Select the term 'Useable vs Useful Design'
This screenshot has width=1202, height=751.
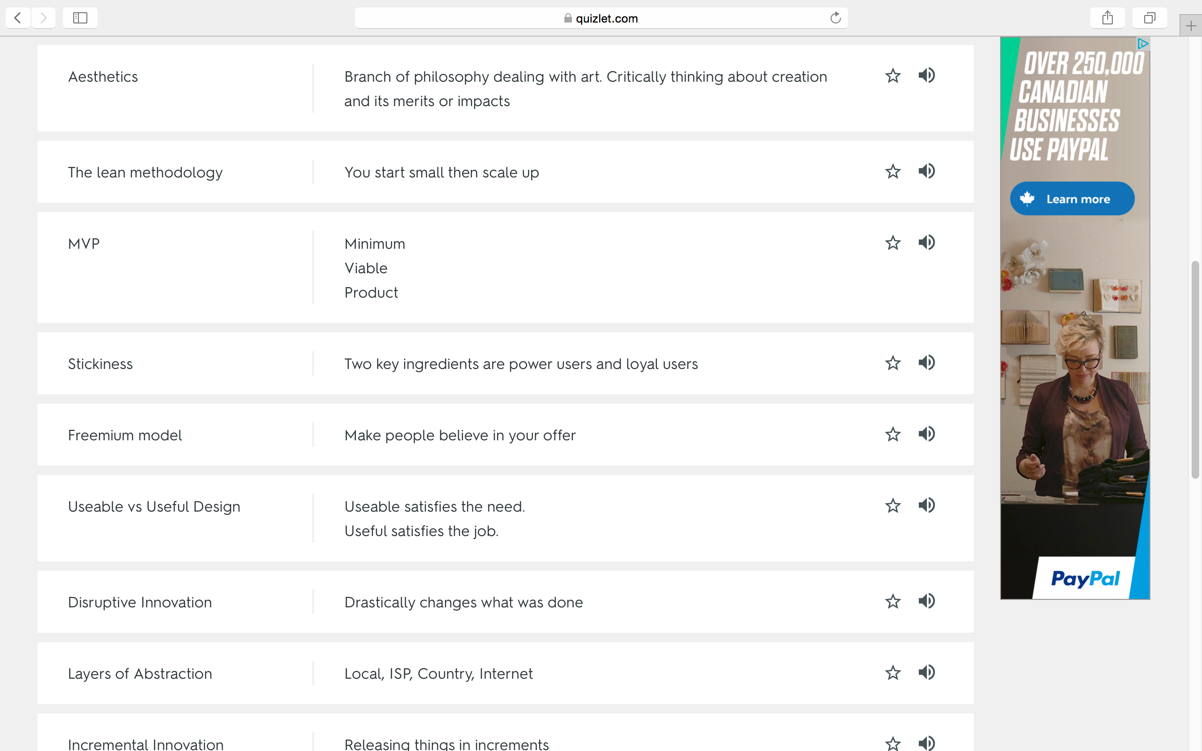click(154, 506)
